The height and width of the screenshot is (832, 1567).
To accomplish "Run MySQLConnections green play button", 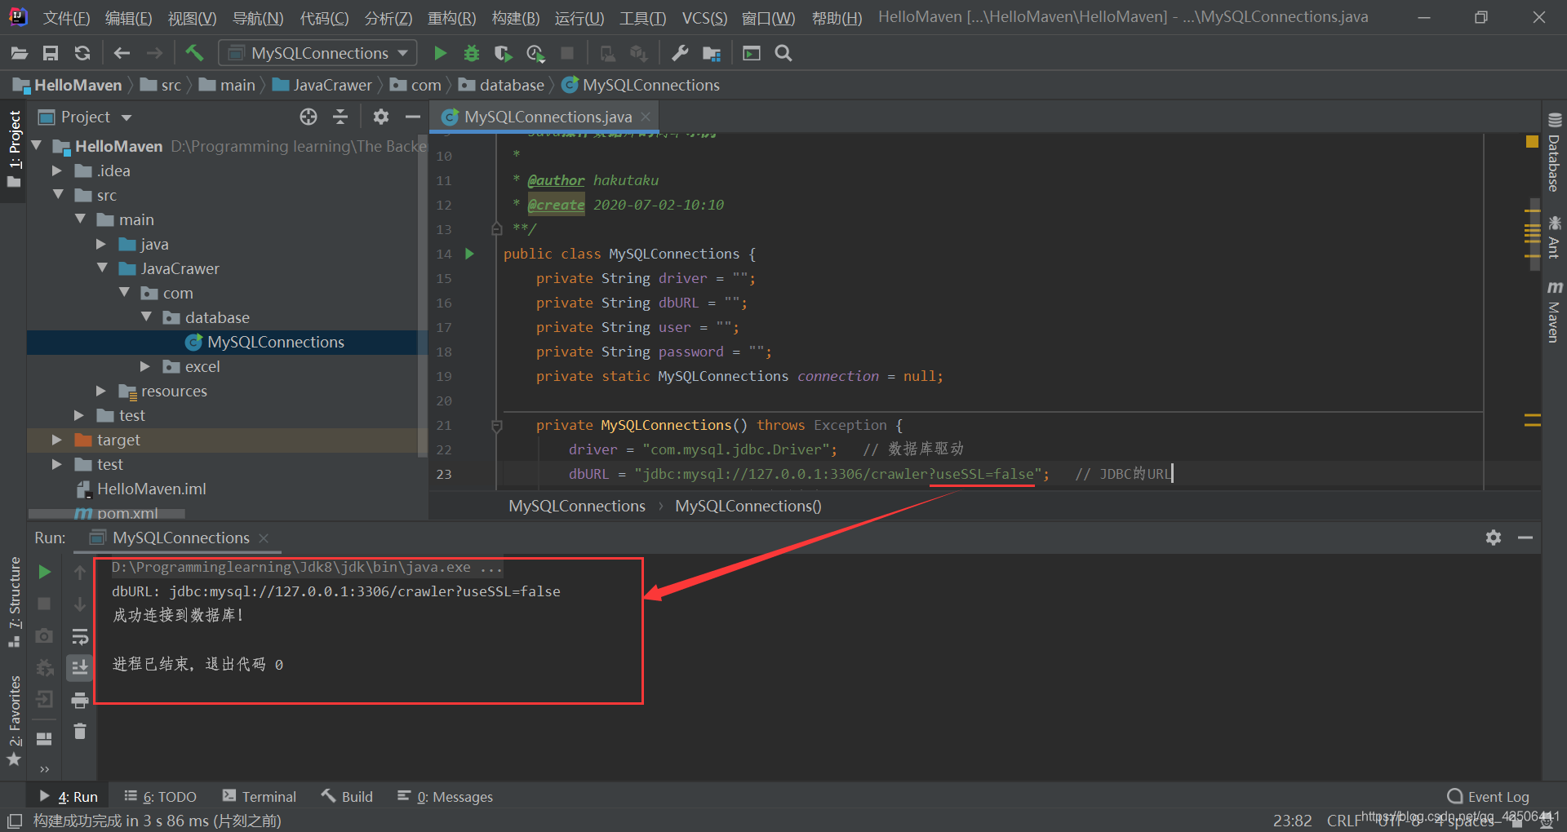I will point(440,53).
